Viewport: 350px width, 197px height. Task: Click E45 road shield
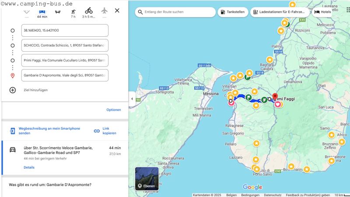click(x=302, y=20)
